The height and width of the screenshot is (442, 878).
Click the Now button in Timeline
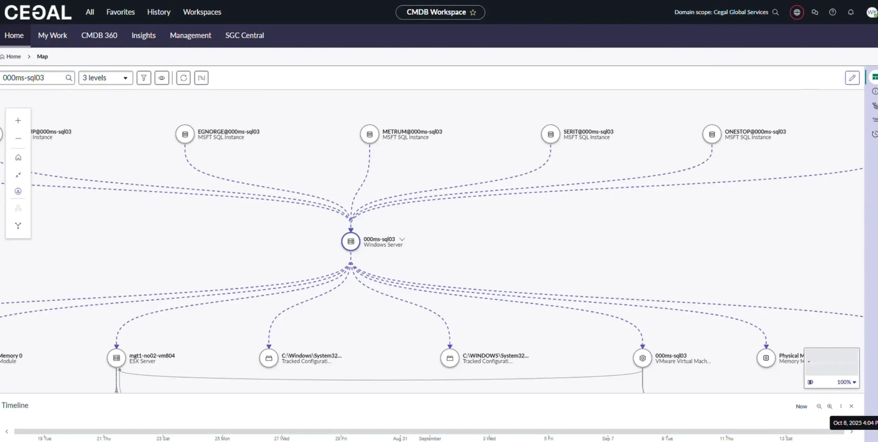(x=801, y=406)
